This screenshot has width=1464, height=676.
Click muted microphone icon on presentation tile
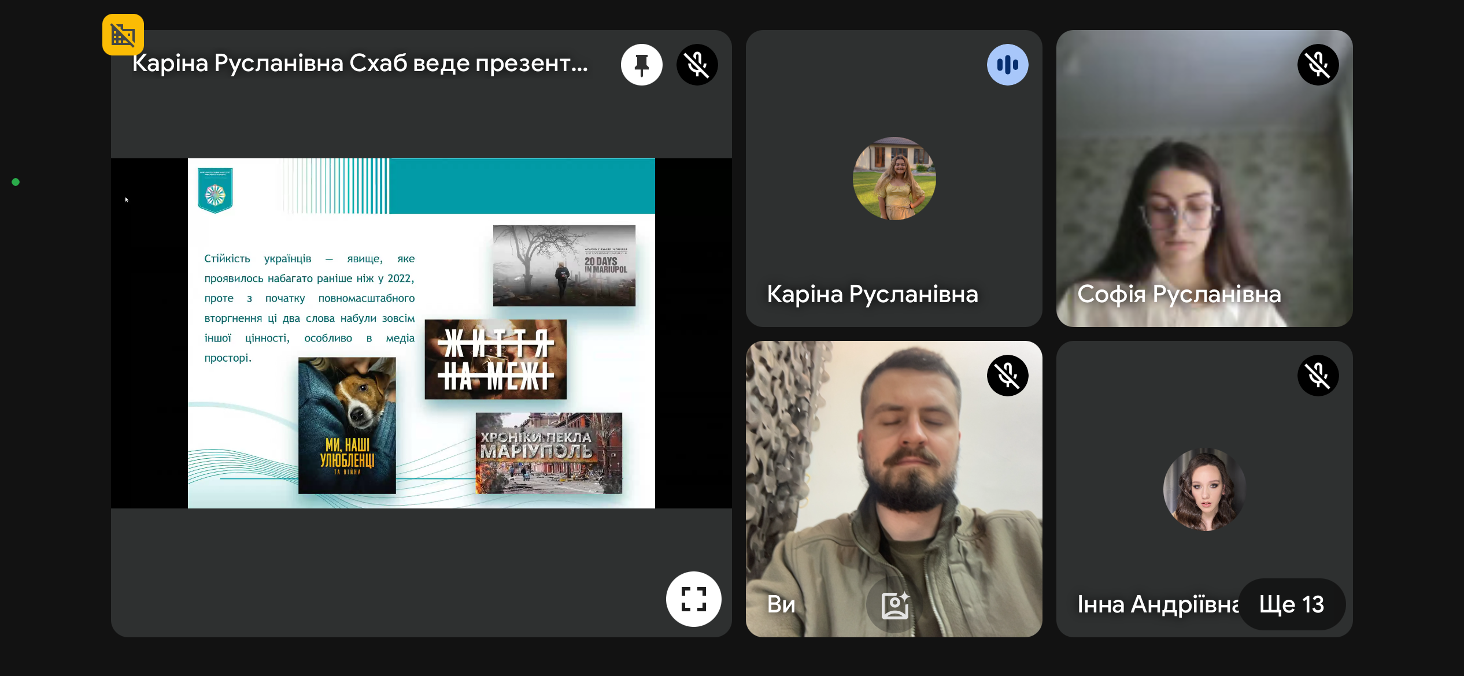point(697,65)
